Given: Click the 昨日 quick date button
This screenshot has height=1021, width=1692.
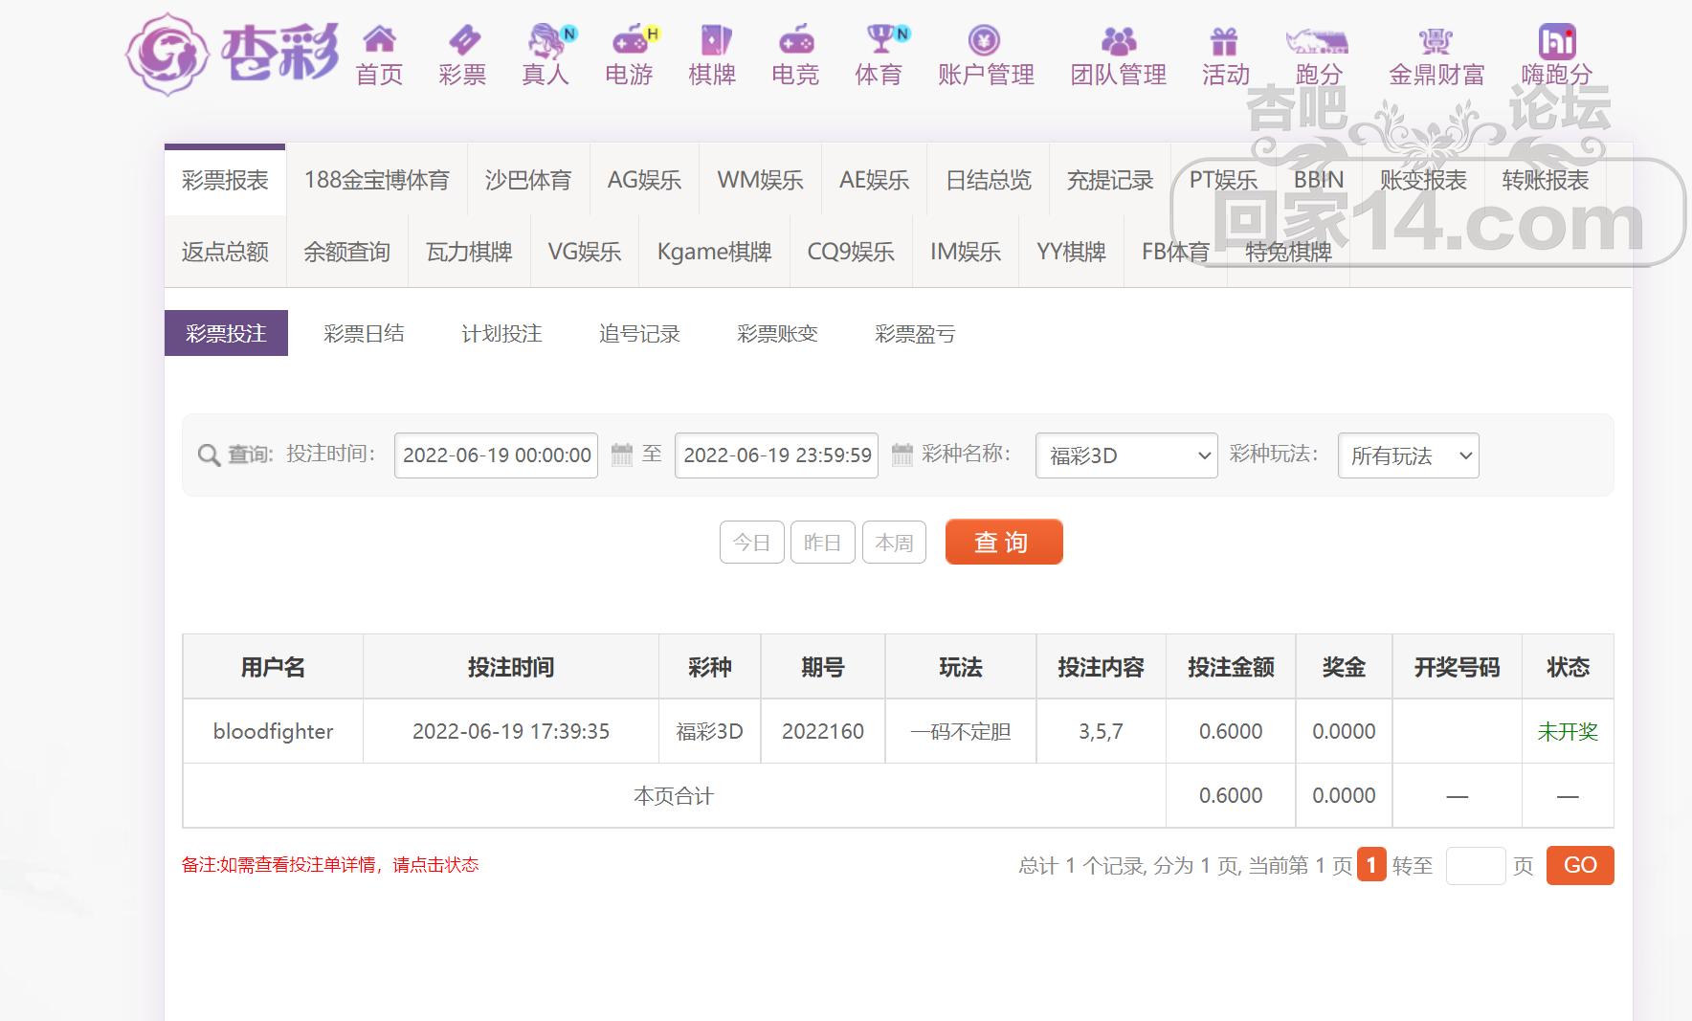Looking at the screenshot, I should click(x=822, y=543).
